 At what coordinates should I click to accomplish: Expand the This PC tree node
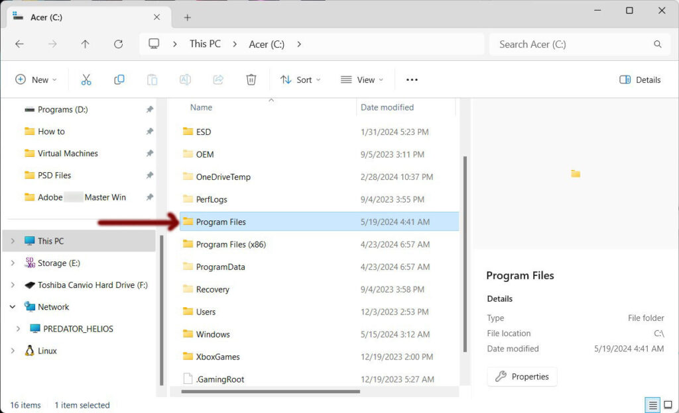click(x=12, y=241)
